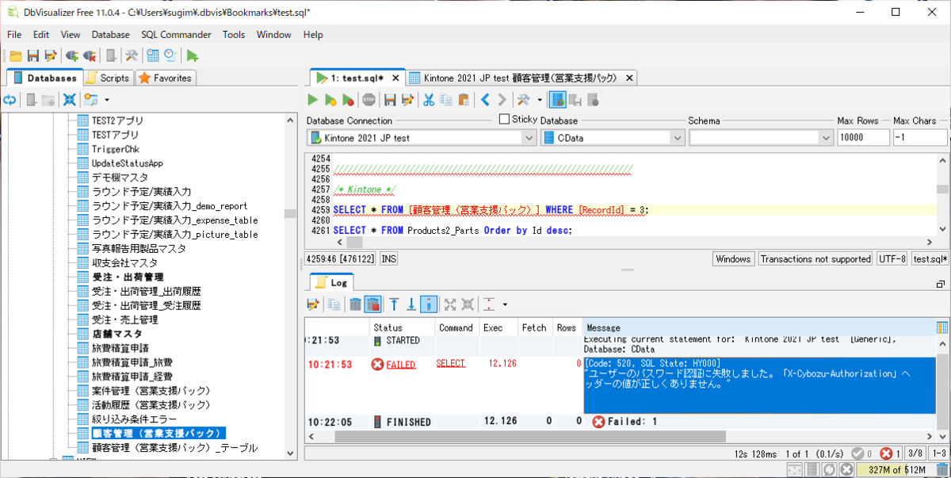
Task: Open the Tools menu
Action: coord(234,35)
